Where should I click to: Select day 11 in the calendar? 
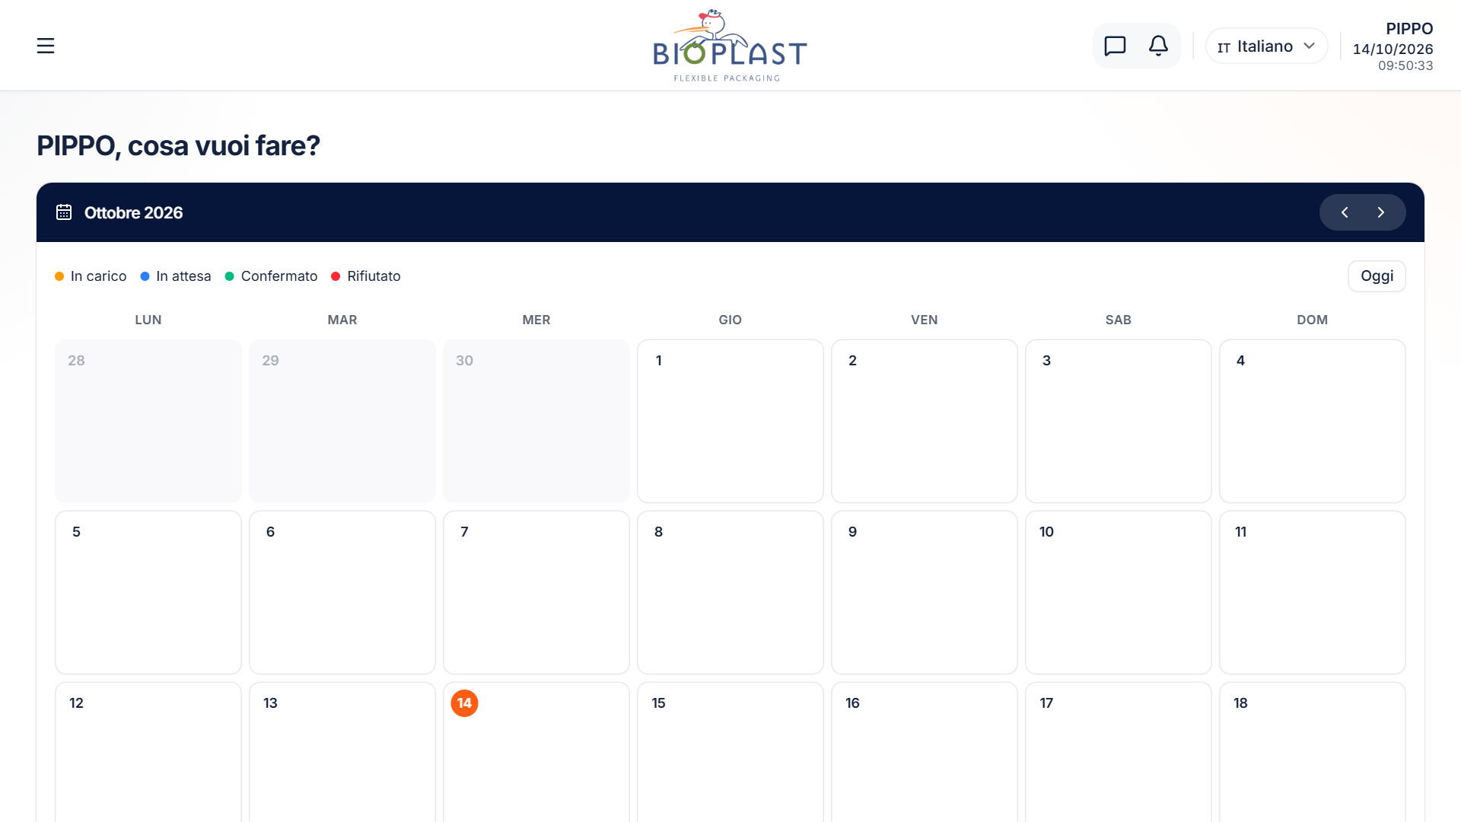(1313, 592)
